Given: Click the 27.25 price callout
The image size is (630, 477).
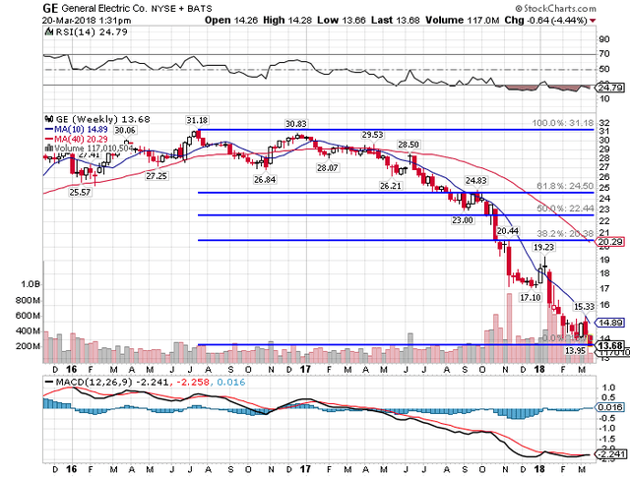Looking at the screenshot, I should [157, 176].
